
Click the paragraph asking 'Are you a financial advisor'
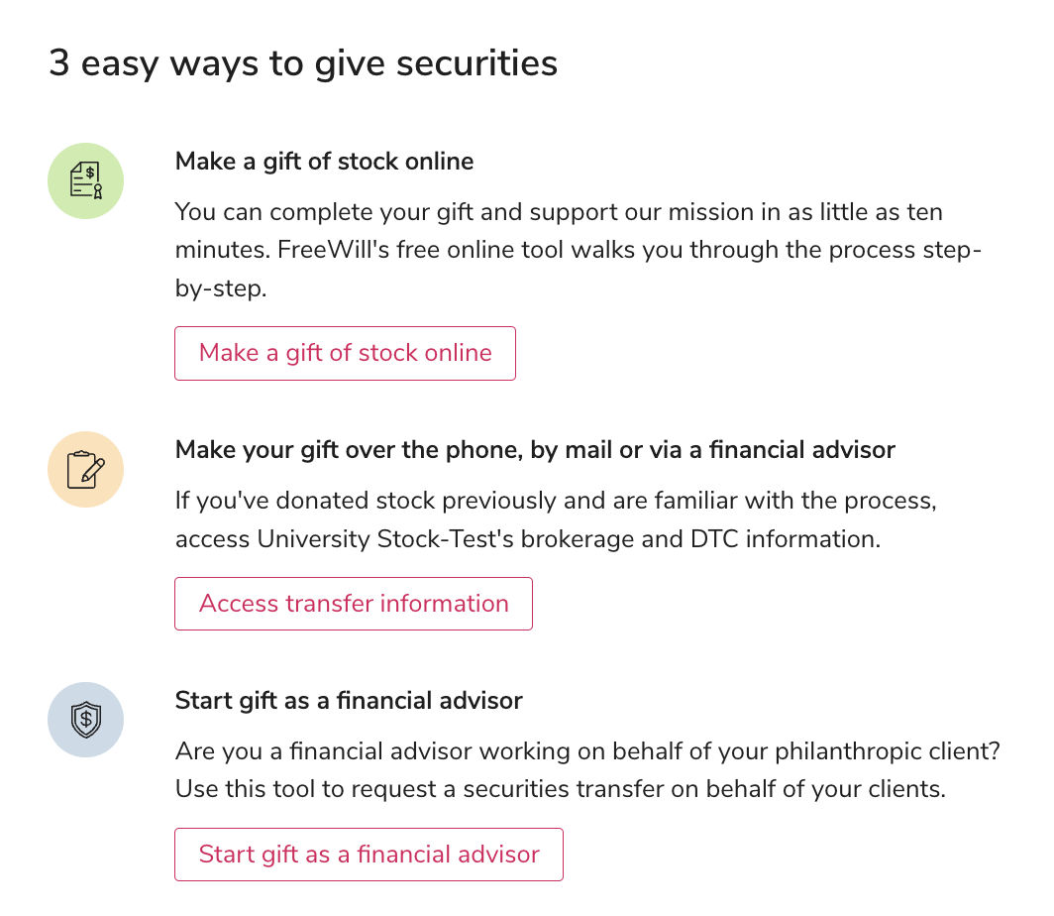587,770
